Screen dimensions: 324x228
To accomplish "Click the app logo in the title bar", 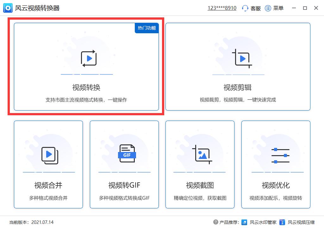I will point(8,8).
